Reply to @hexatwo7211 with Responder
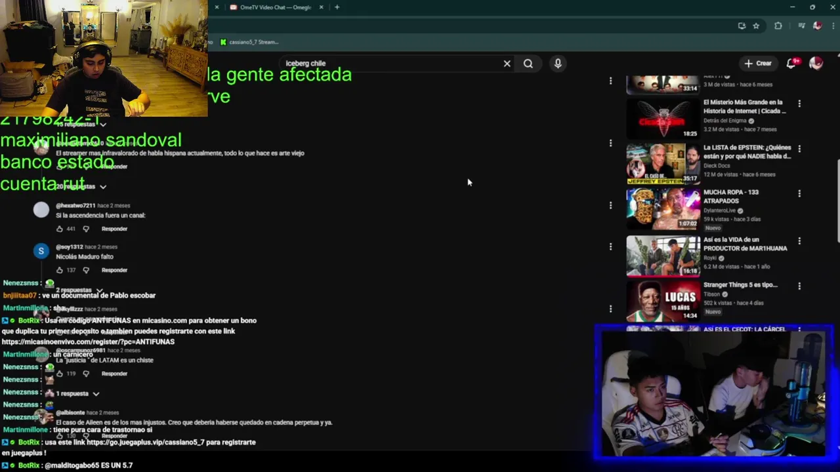Viewport: 840px width, 472px height. 114,229
